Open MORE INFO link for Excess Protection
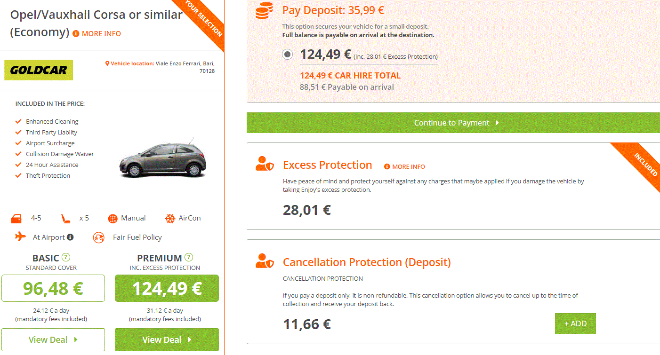 click(x=404, y=166)
